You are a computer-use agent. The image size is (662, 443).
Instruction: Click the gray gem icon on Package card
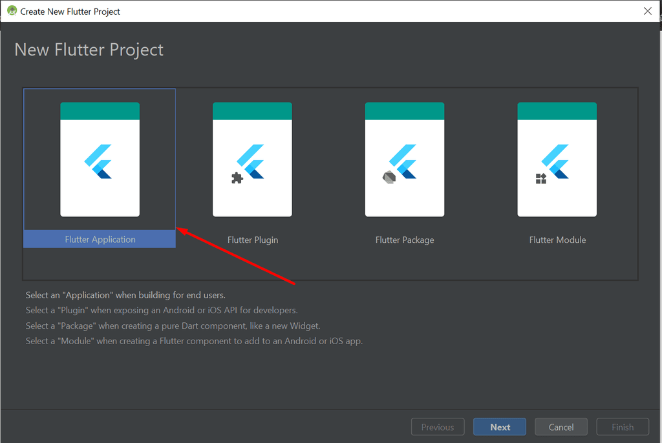(x=389, y=177)
